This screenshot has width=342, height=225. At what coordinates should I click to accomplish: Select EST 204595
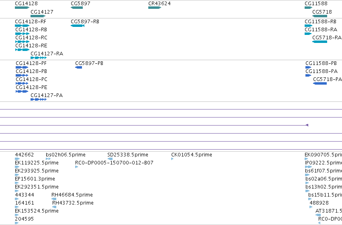16,223
